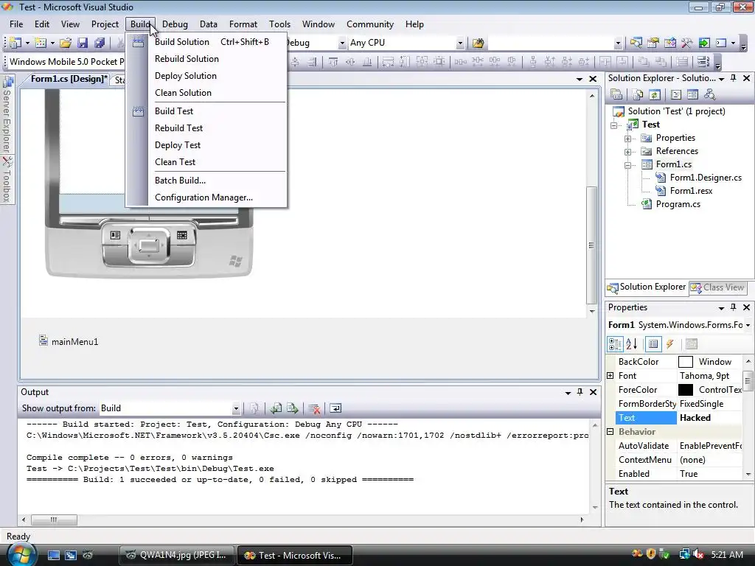Open the Toolbox side tab
This screenshot has height=566, width=755.
7,180
